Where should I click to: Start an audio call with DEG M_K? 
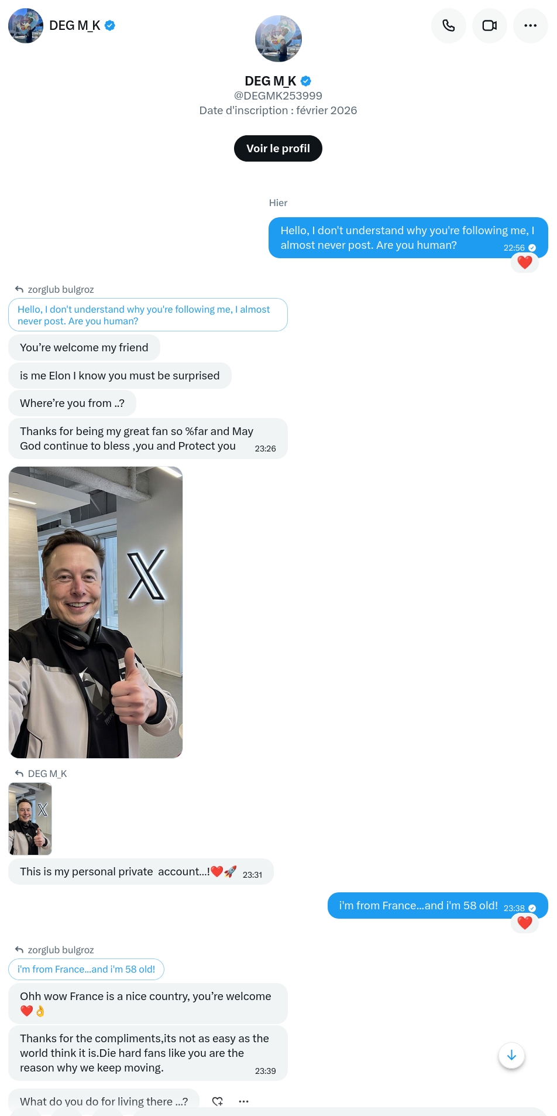(448, 25)
